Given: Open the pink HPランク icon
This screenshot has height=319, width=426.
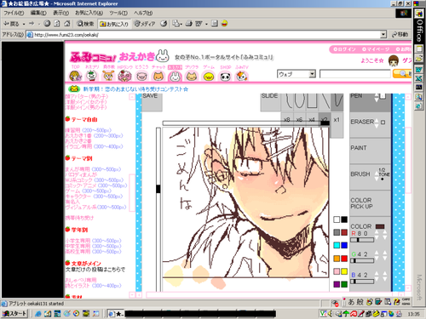Looking at the screenshot, I should click(124, 76).
